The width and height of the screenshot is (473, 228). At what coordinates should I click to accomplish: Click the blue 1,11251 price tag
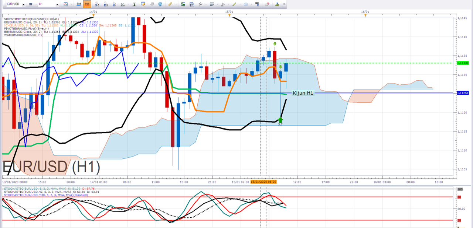point(463,93)
